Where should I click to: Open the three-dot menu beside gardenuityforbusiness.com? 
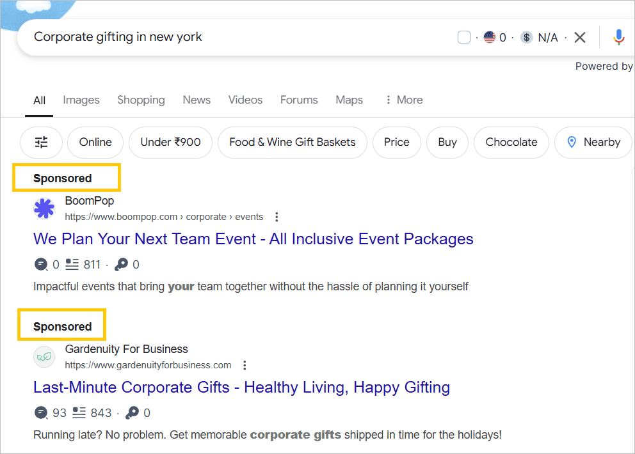tap(245, 365)
